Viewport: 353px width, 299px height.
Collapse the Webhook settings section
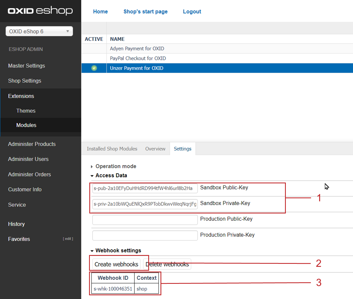[116, 250]
